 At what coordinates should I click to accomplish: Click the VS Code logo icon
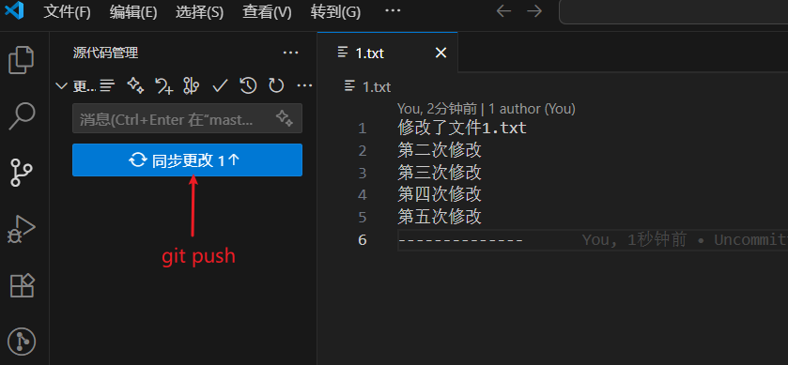[x=15, y=11]
